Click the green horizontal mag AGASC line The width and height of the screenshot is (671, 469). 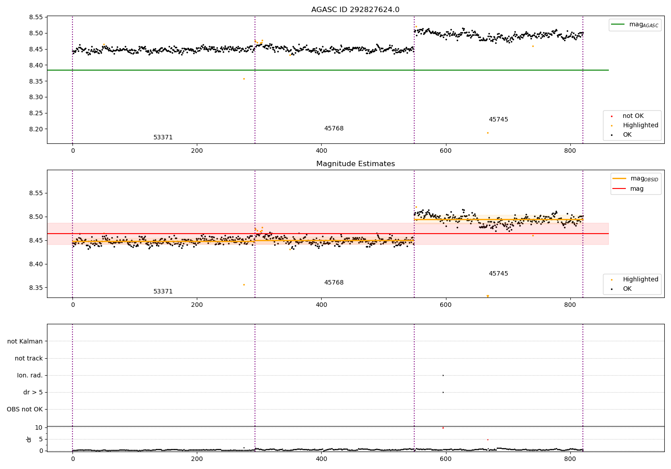[327, 70]
